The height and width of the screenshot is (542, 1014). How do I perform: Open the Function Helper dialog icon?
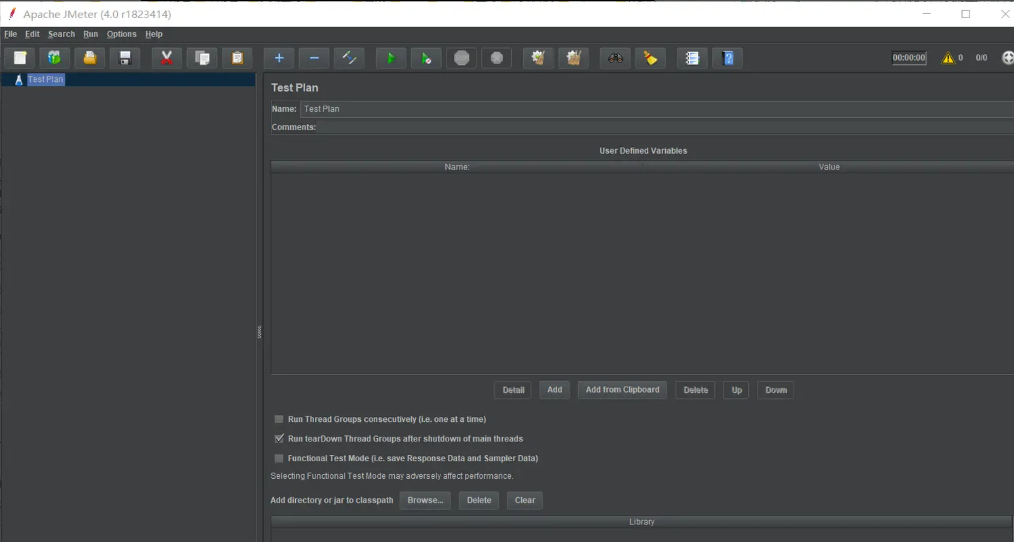692,58
